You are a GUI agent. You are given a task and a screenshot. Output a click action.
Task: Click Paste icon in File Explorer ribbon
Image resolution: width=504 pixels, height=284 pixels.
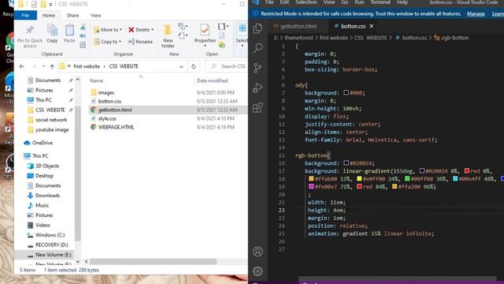point(69,33)
